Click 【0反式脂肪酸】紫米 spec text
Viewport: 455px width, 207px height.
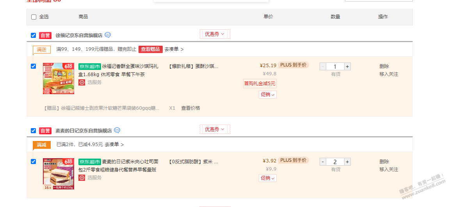[x=193, y=162]
